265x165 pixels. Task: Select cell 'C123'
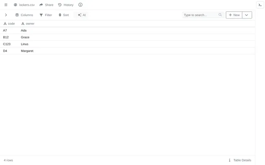click(x=7, y=44)
